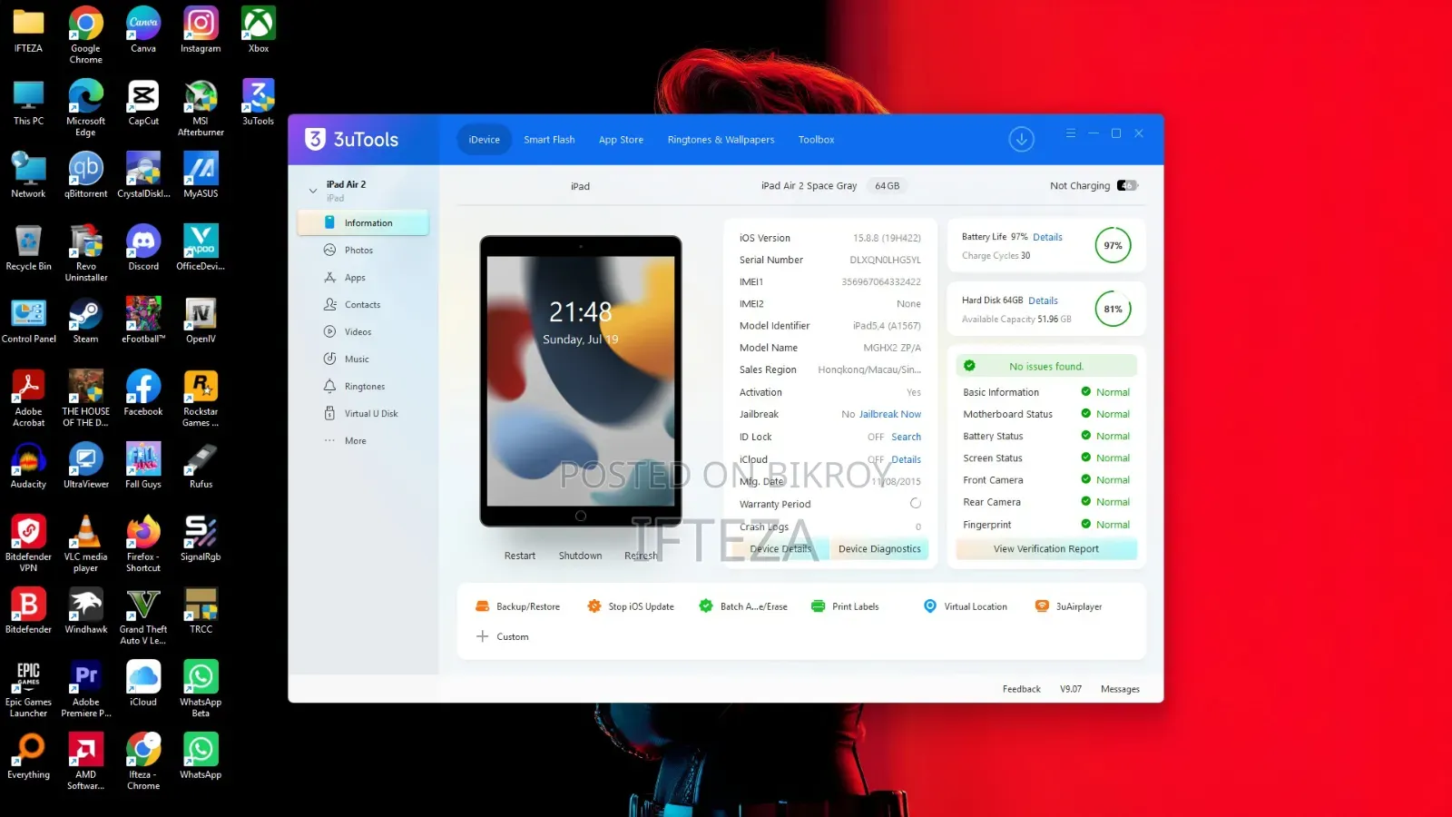Open Messages in the footer

1120,690
